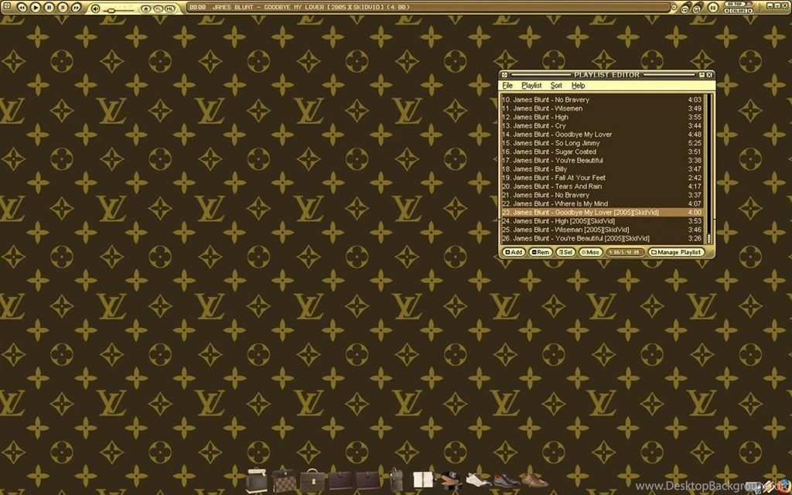This screenshot has width=792, height=495.
Task: Click Add to insert new tracks
Action: pos(513,251)
